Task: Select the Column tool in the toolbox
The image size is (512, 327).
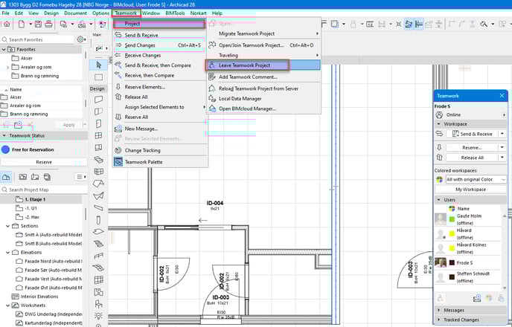Action: pyautogui.click(x=99, y=220)
